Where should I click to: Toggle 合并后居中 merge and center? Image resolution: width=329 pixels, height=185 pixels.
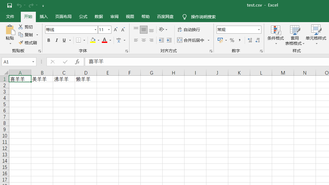[x=191, y=40]
